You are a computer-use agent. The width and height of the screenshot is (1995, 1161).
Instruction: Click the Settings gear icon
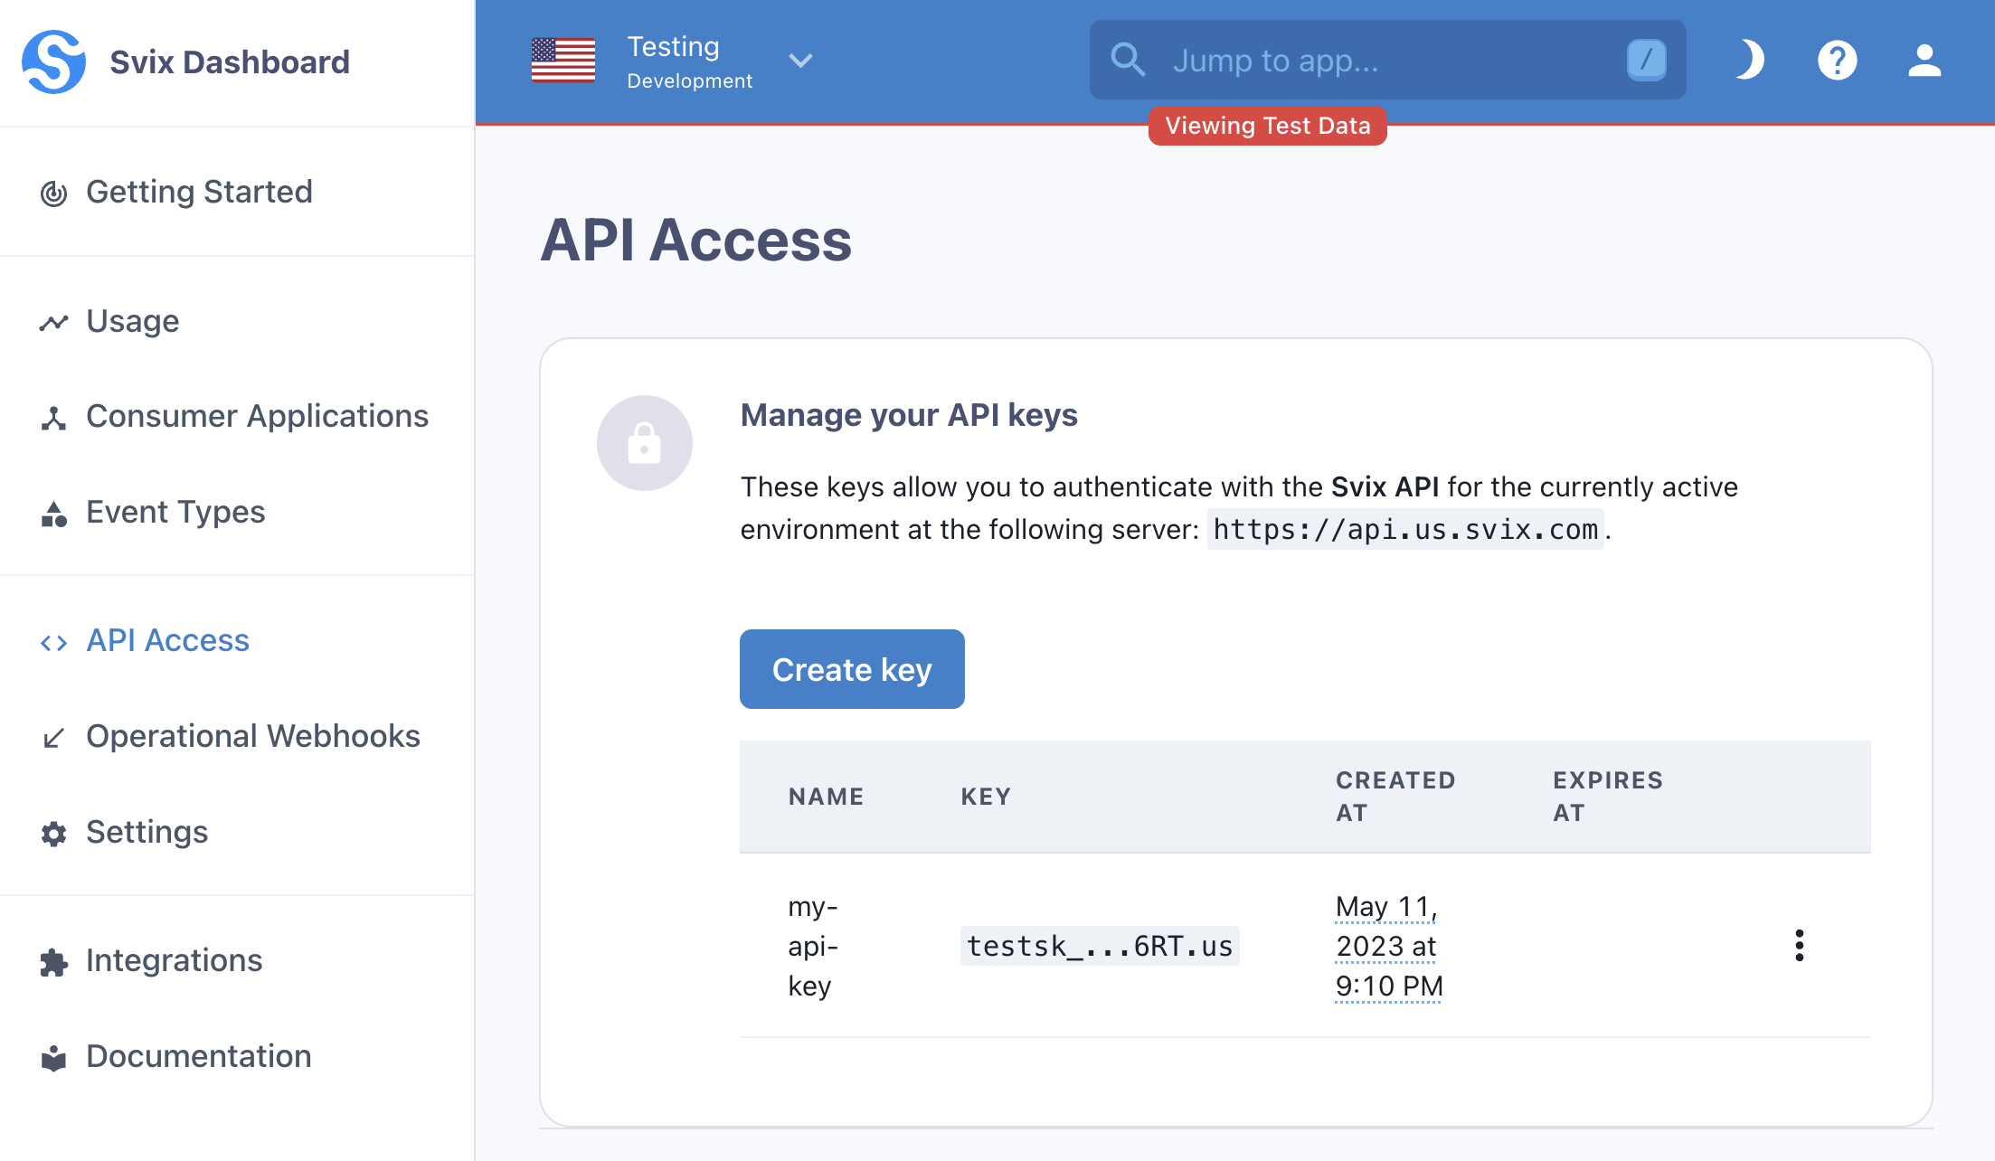coord(54,833)
